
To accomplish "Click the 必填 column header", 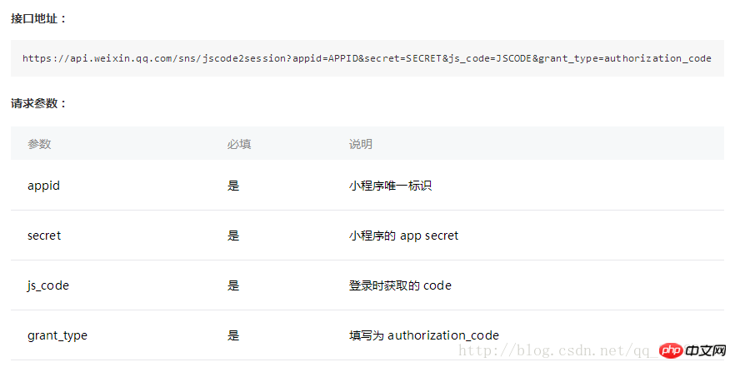I will click(239, 144).
